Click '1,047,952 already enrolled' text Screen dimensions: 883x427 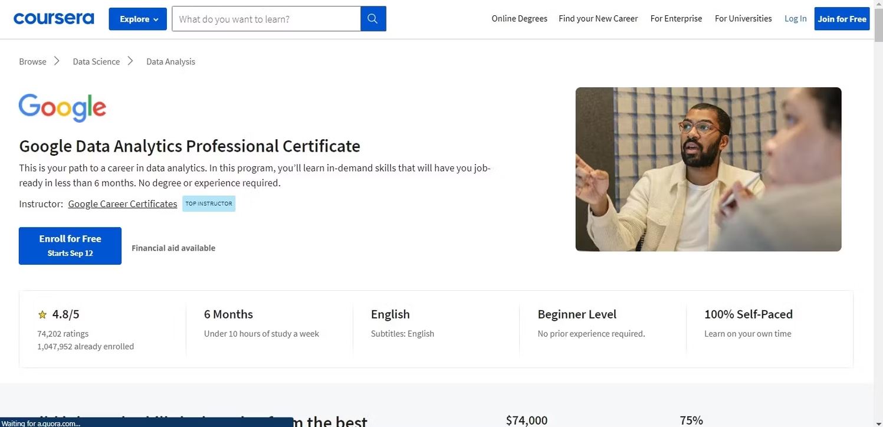tap(86, 347)
